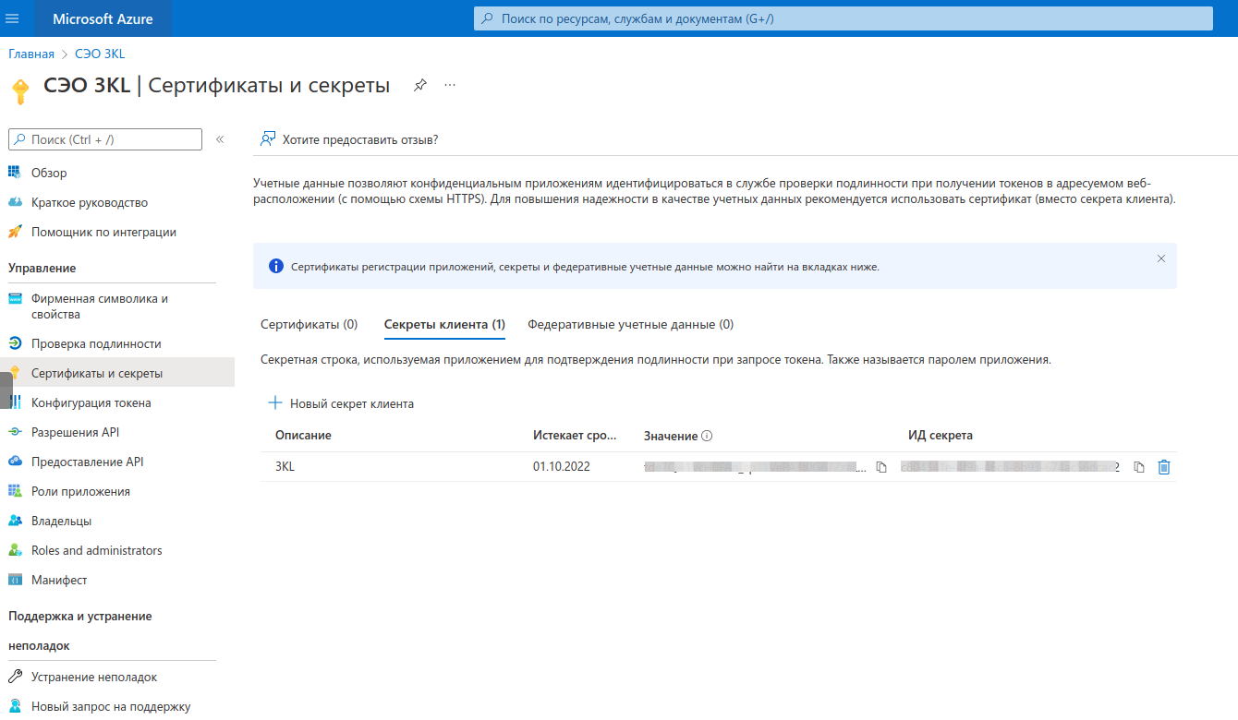Copy the secret ID to clipboard
This screenshot has width=1238, height=720.
tap(1139, 467)
